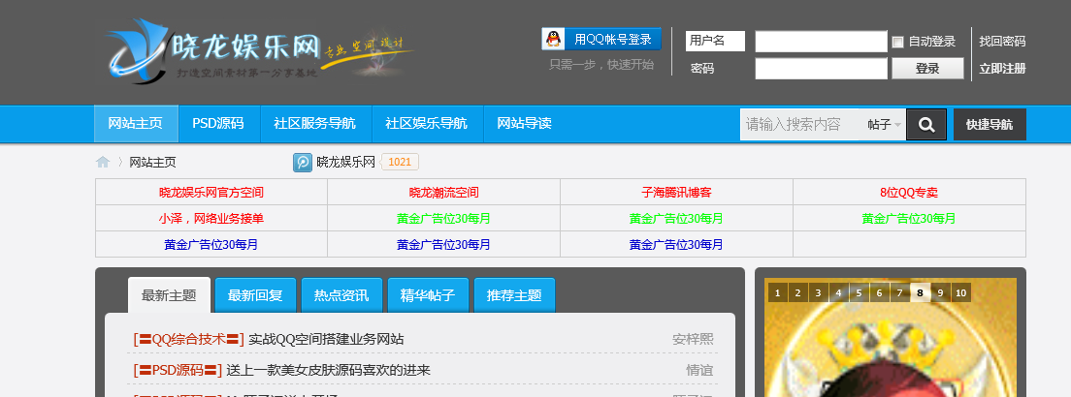
Task: Click the 登录 login button
Action: click(x=927, y=68)
